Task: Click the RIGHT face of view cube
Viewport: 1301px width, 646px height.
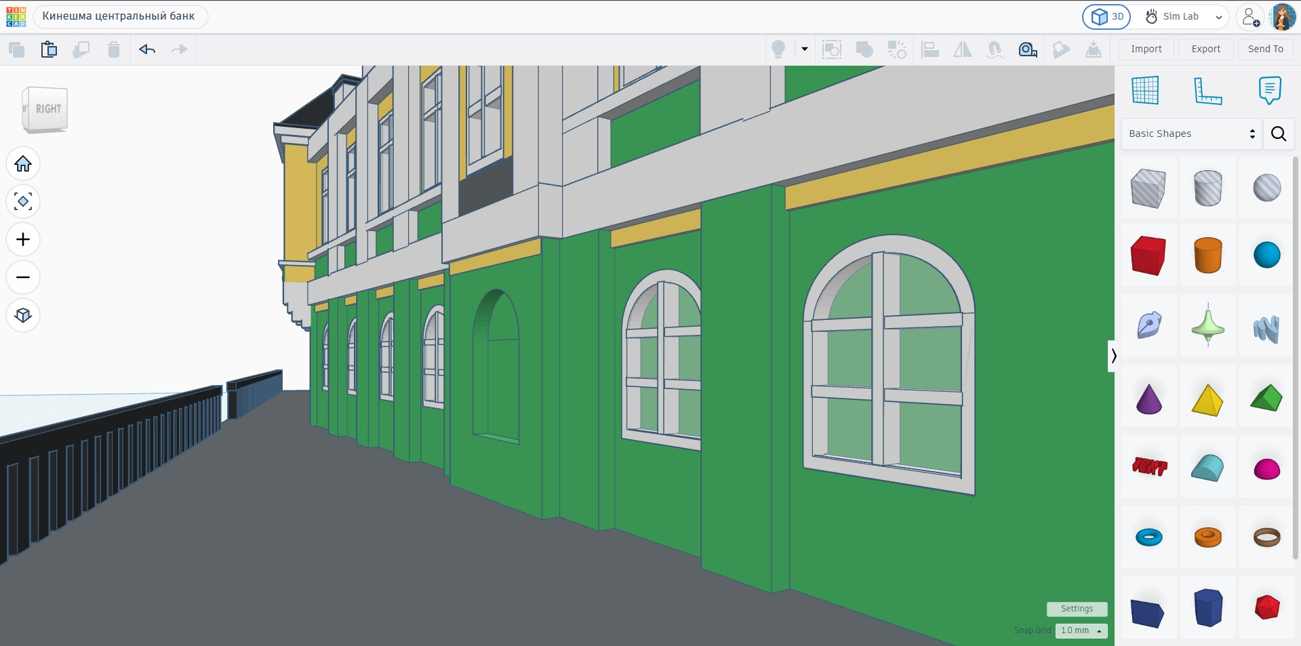Action: [47, 108]
